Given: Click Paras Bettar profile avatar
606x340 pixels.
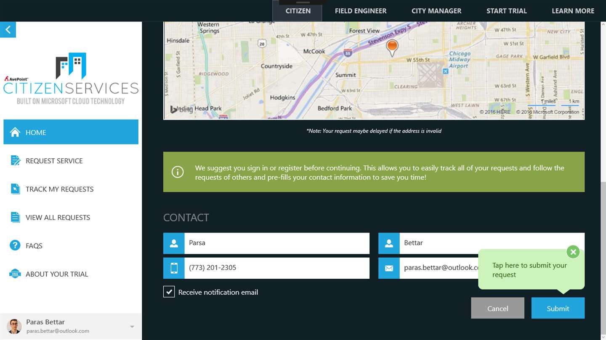Looking at the screenshot, I should tap(14, 326).
